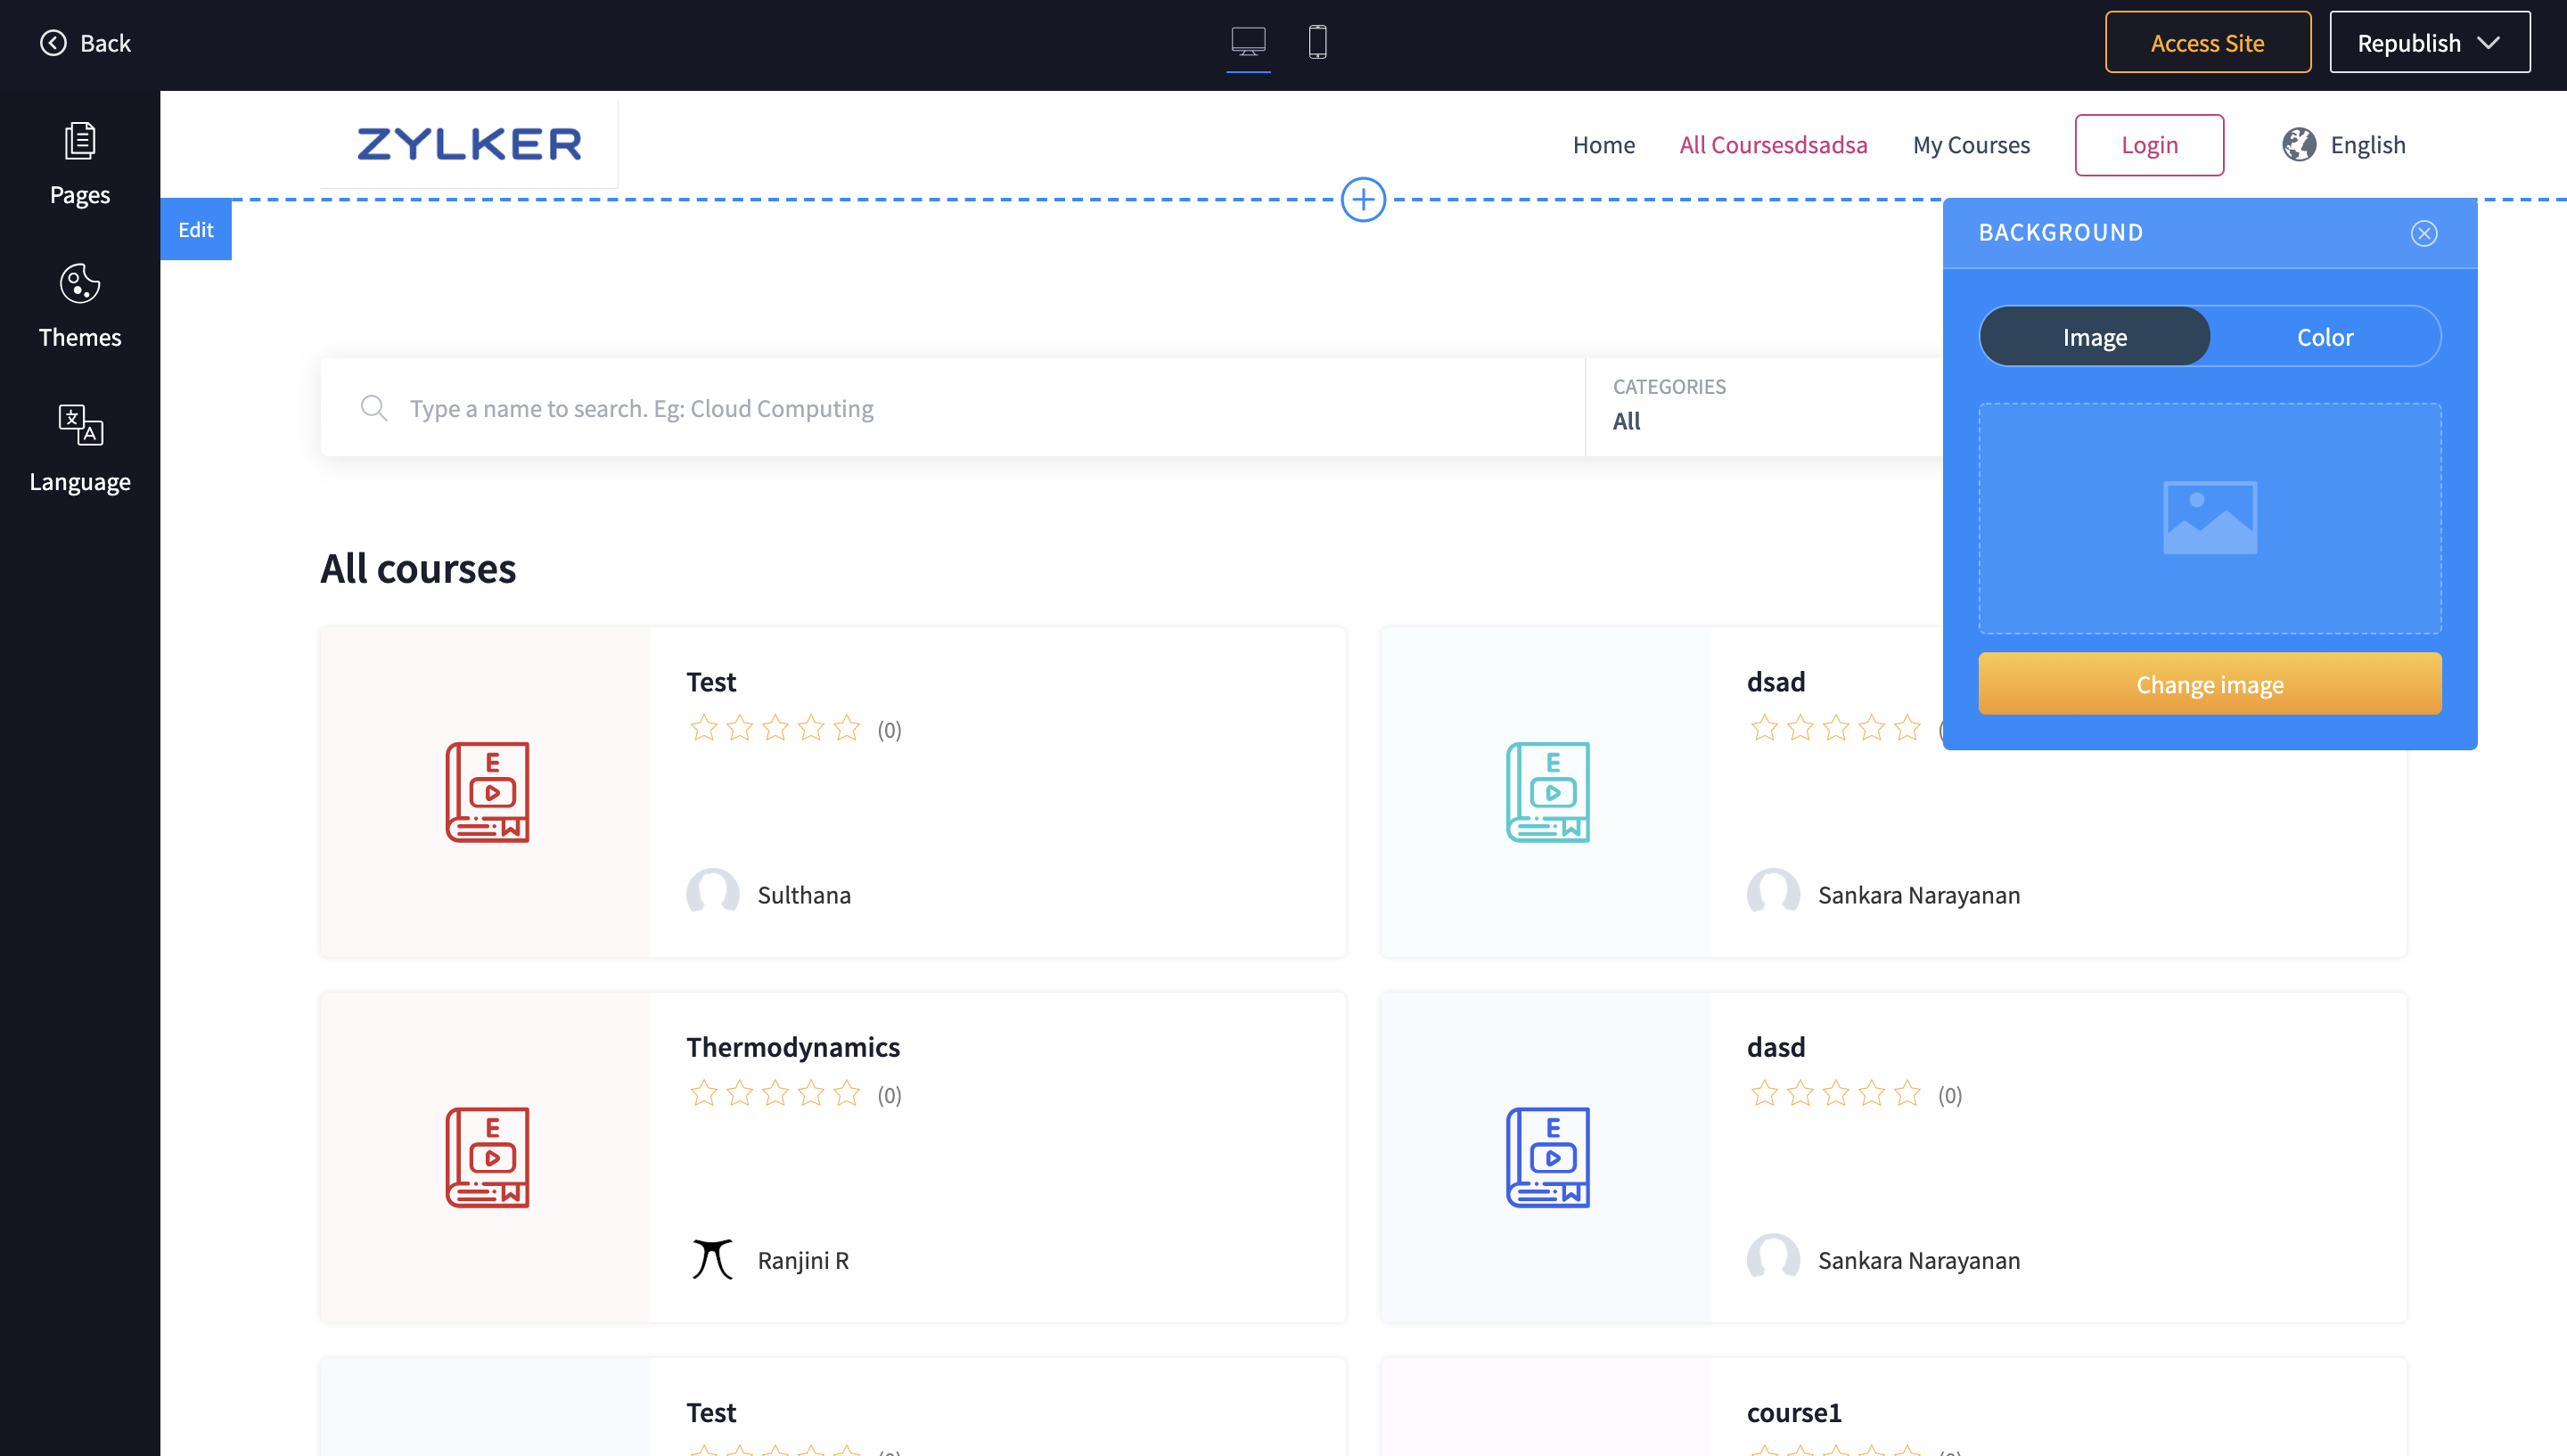Select the Color background toggle

[x=2324, y=337]
